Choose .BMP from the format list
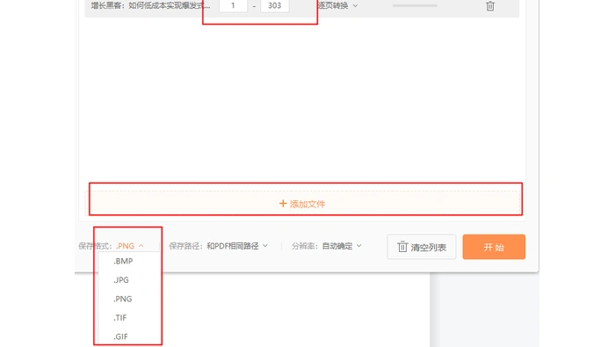615x347 pixels. pyautogui.click(x=123, y=261)
